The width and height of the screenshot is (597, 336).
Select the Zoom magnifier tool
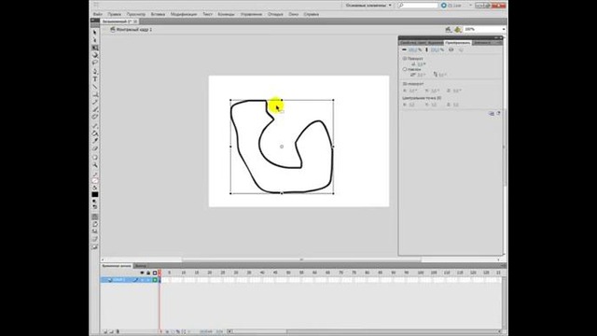coord(95,165)
